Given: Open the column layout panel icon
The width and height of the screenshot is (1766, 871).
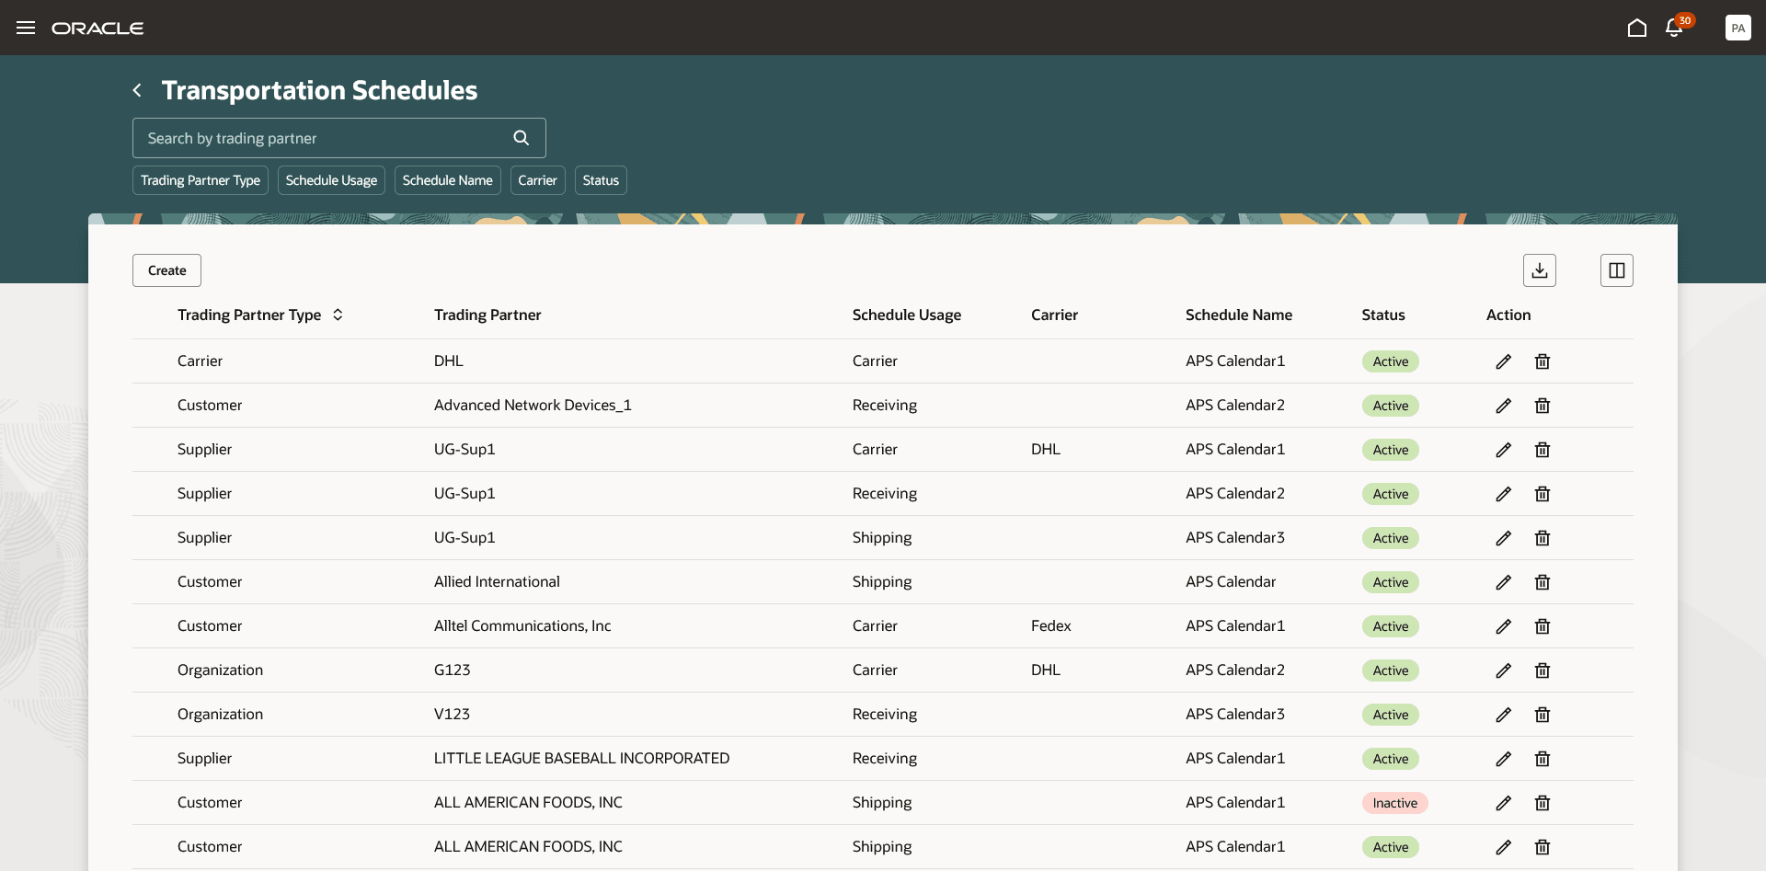Looking at the screenshot, I should click(1616, 269).
